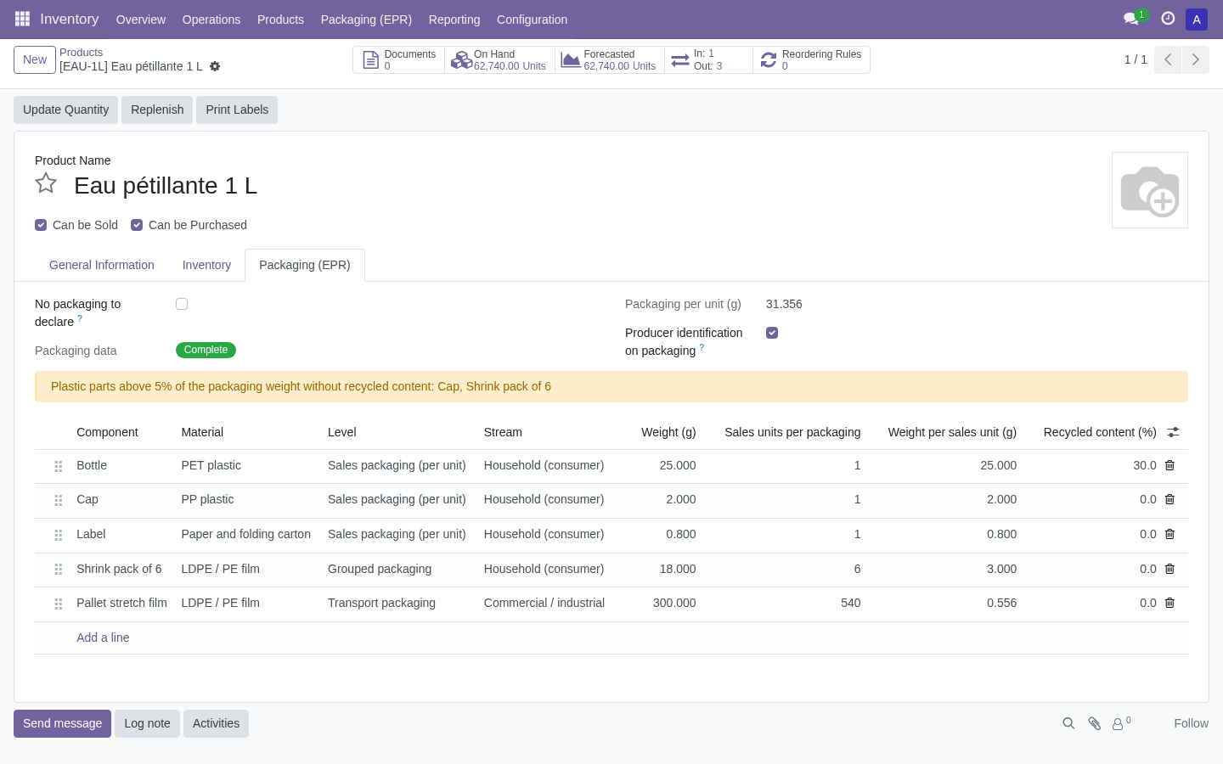The image size is (1223, 764).
Task: Open the apps grid menu icon
Action: point(22,19)
